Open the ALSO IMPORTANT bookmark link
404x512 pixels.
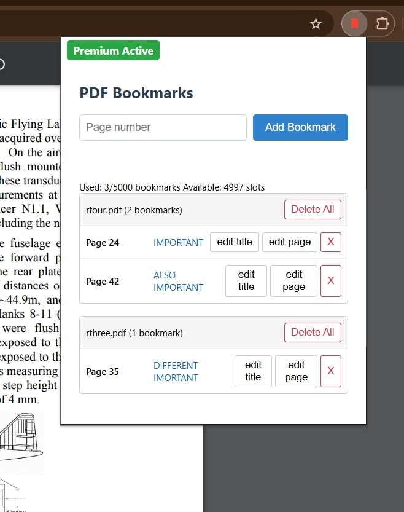point(178,281)
